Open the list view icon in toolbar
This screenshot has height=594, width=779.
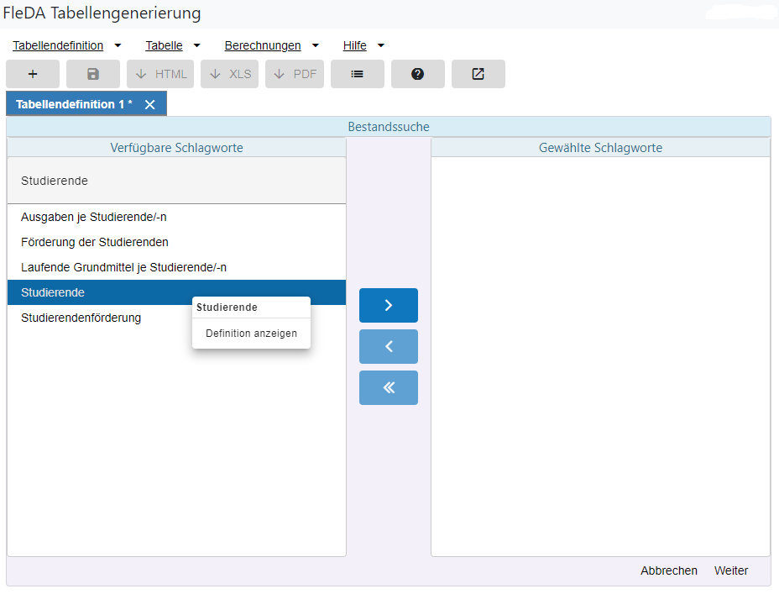coord(358,74)
